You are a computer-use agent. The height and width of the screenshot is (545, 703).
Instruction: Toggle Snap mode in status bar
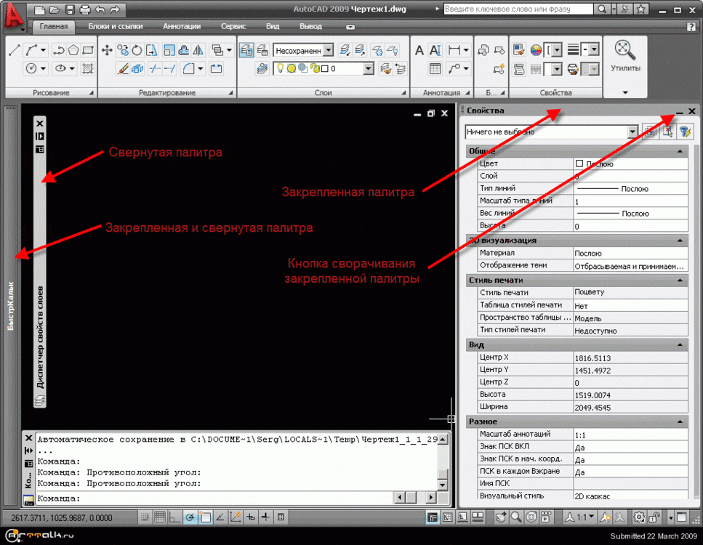(x=145, y=517)
